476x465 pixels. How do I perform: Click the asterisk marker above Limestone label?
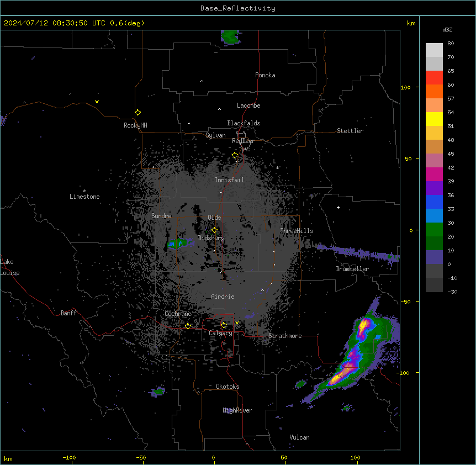click(84, 191)
